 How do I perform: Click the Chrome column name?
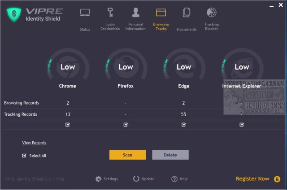[x=68, y=86]
